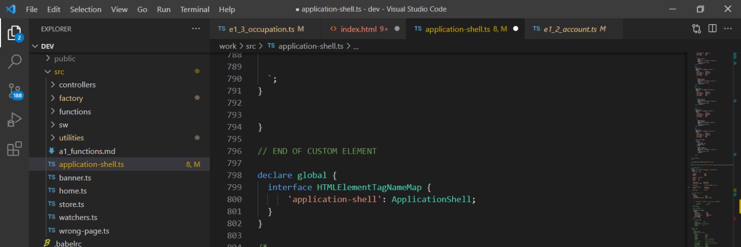Click 'HTMLElementTagNameMap' interface name
Viewport: 741px width, 247px height.
tap(369, 187)
